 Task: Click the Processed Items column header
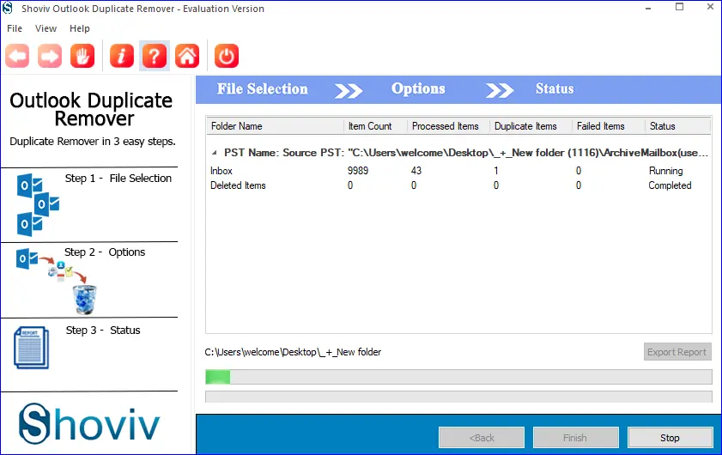pos(448,126)
